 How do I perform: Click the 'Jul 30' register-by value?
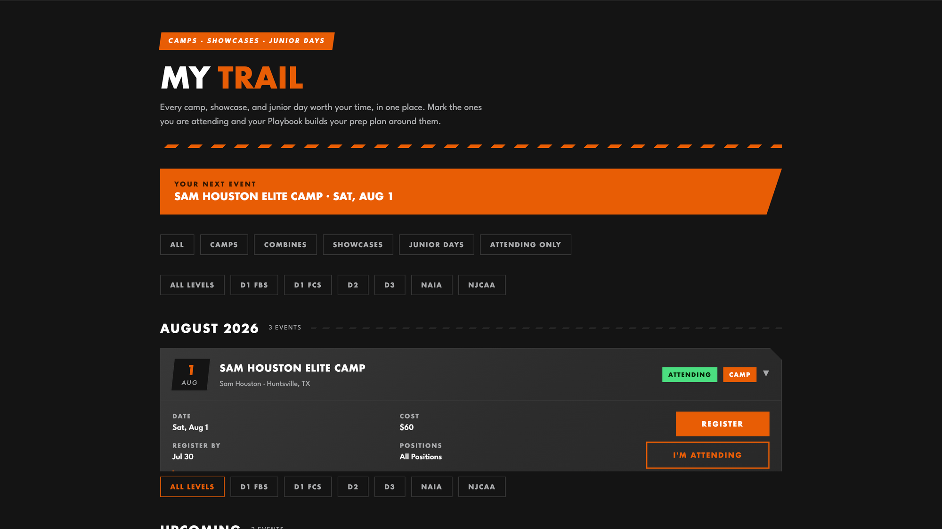pyautogui.click(x=183, y=457)
